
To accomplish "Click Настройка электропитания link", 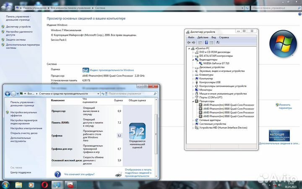I will [x=26, y=128].
